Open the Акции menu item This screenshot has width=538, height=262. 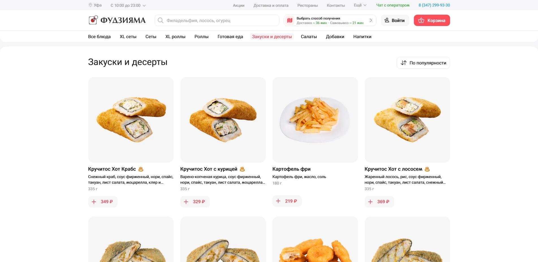(238, 5)
